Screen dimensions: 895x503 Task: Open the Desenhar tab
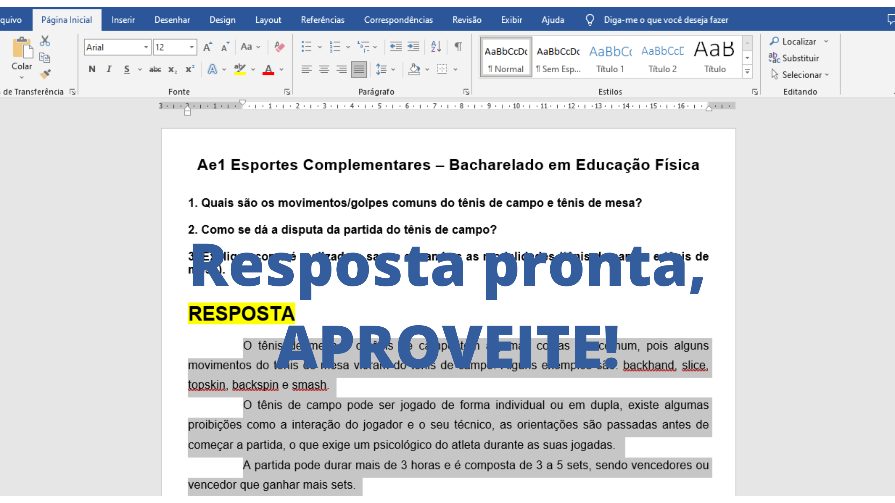172,20
